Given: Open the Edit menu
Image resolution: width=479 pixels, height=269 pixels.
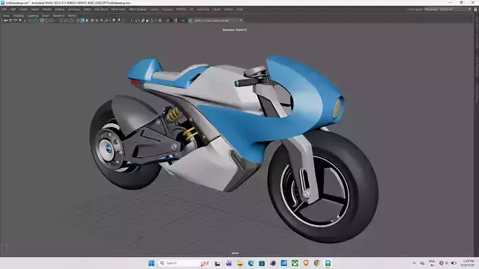Looking at the screenshot, I should 13,9.
